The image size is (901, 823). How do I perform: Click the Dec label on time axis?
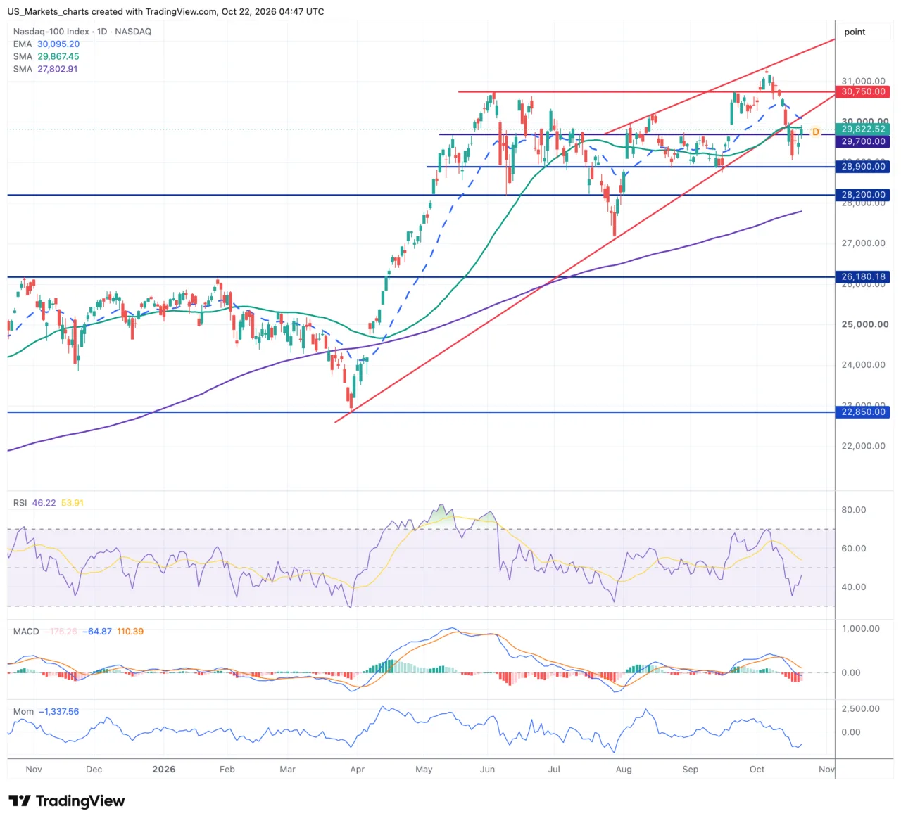(94, 770)
